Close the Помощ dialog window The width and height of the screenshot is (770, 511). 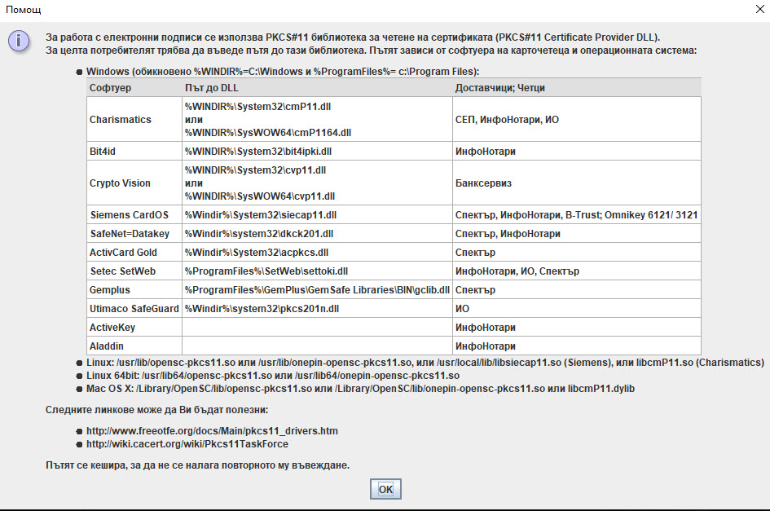[759, 9]
